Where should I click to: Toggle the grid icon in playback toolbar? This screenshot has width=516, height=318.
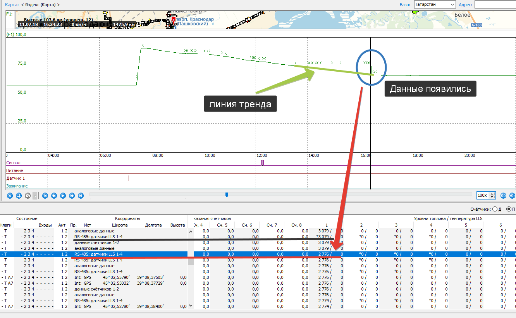tap(19, 196)
